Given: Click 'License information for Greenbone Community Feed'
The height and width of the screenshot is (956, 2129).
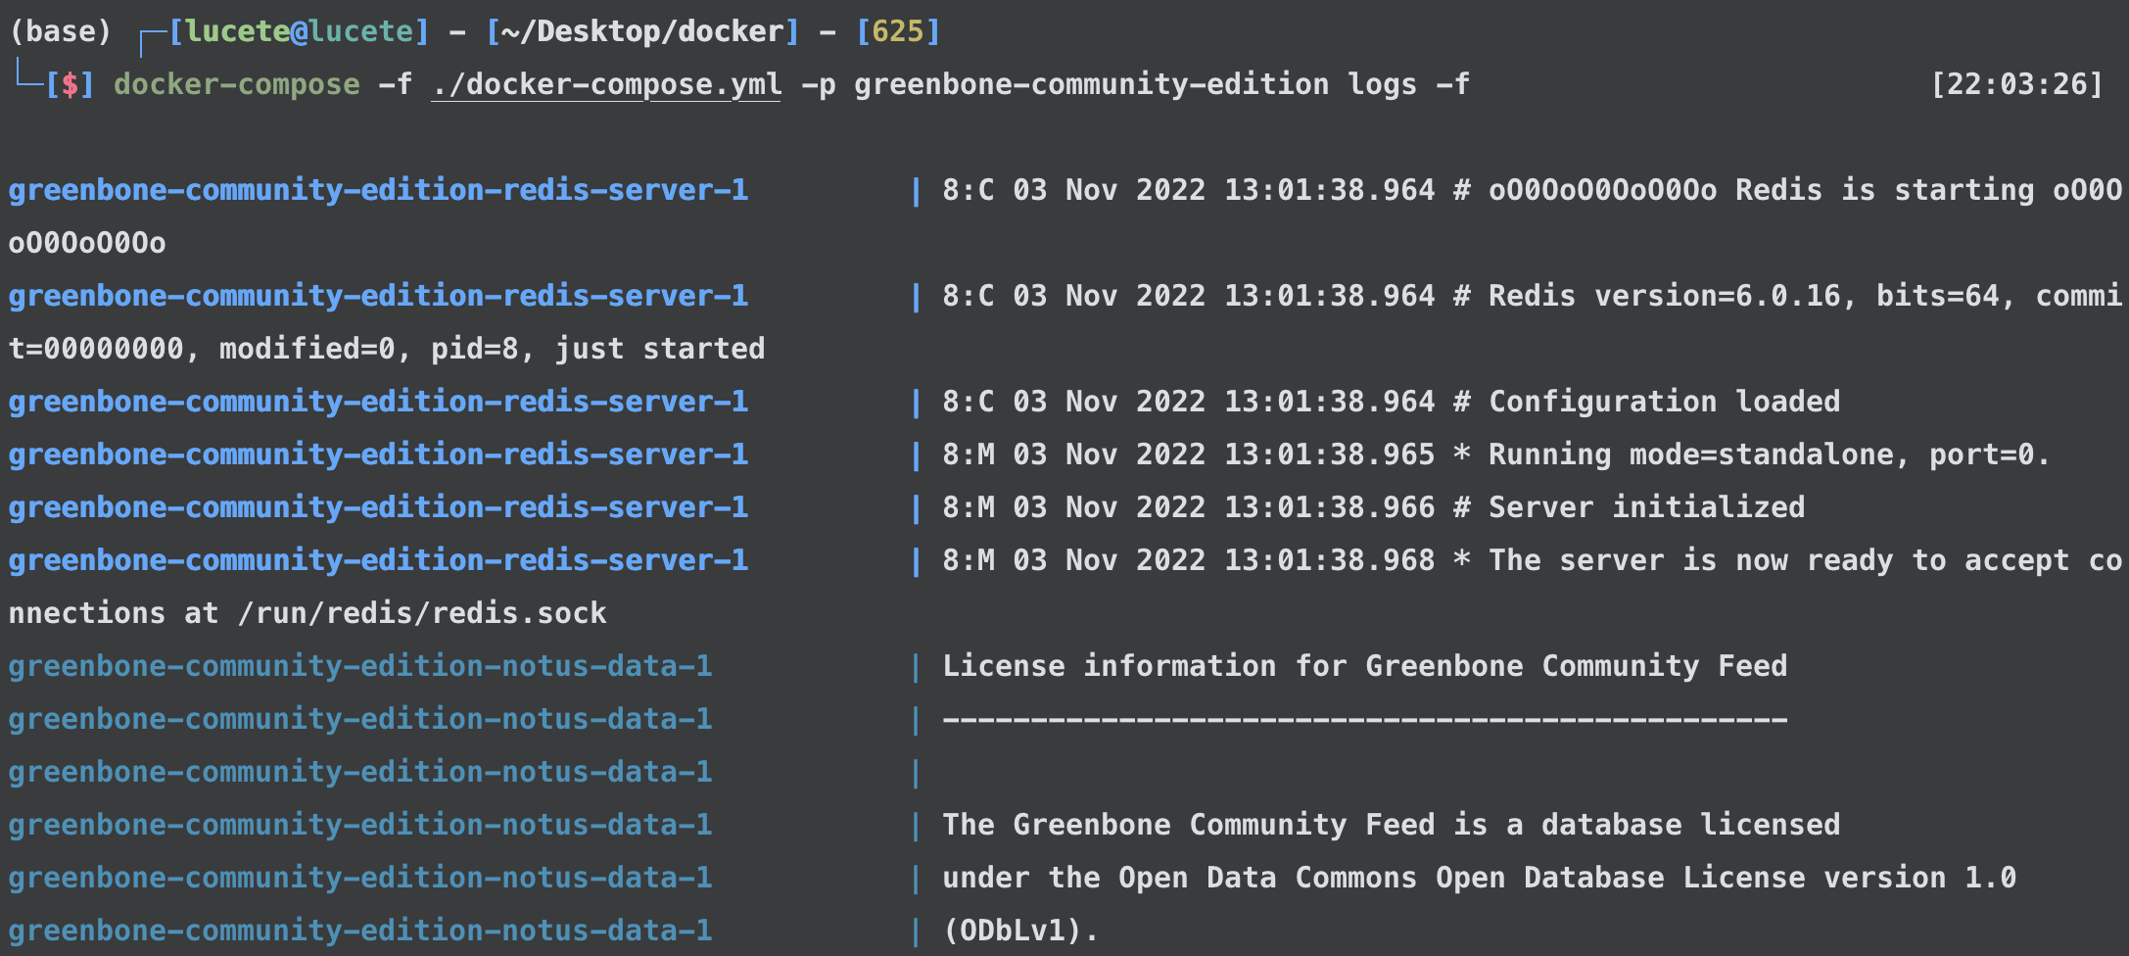Looking at the screenshot, I should (1364, 666).
